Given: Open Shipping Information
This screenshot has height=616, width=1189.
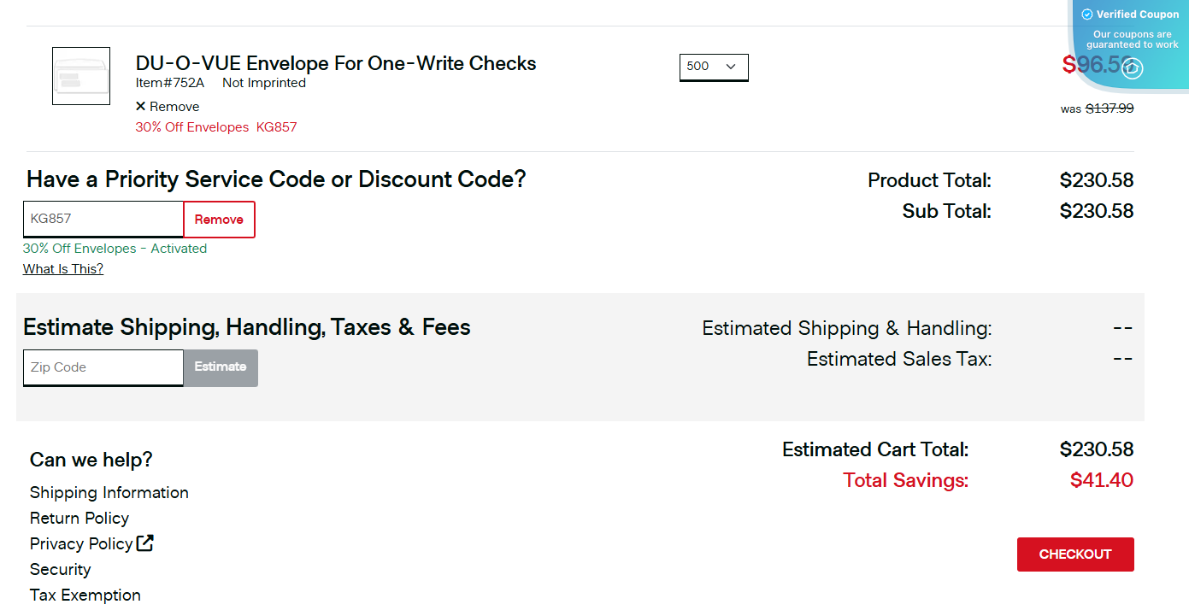Looking at the screenshot, I should (109, 492).
